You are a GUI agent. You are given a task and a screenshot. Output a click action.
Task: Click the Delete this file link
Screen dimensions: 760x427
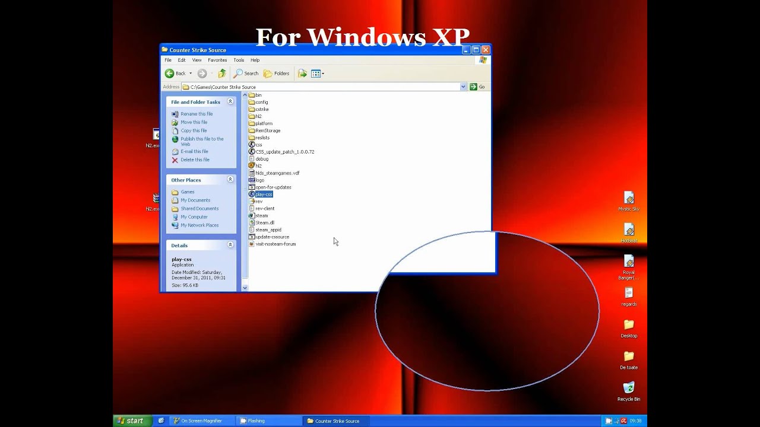point(195,160)
